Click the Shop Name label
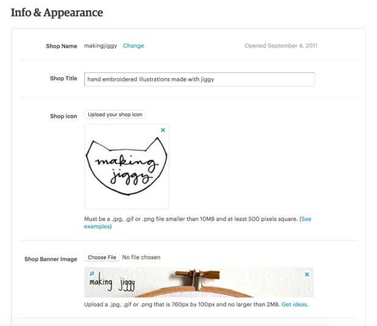The image size is (377, 326). point(61,46)
